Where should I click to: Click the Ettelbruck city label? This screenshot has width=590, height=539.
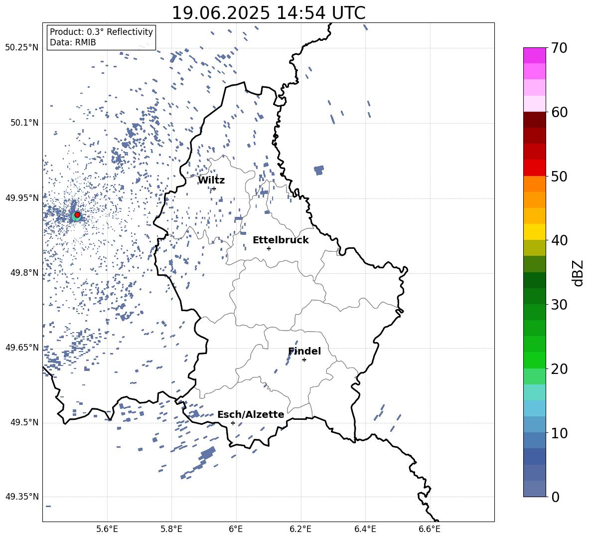click(281, 240)
